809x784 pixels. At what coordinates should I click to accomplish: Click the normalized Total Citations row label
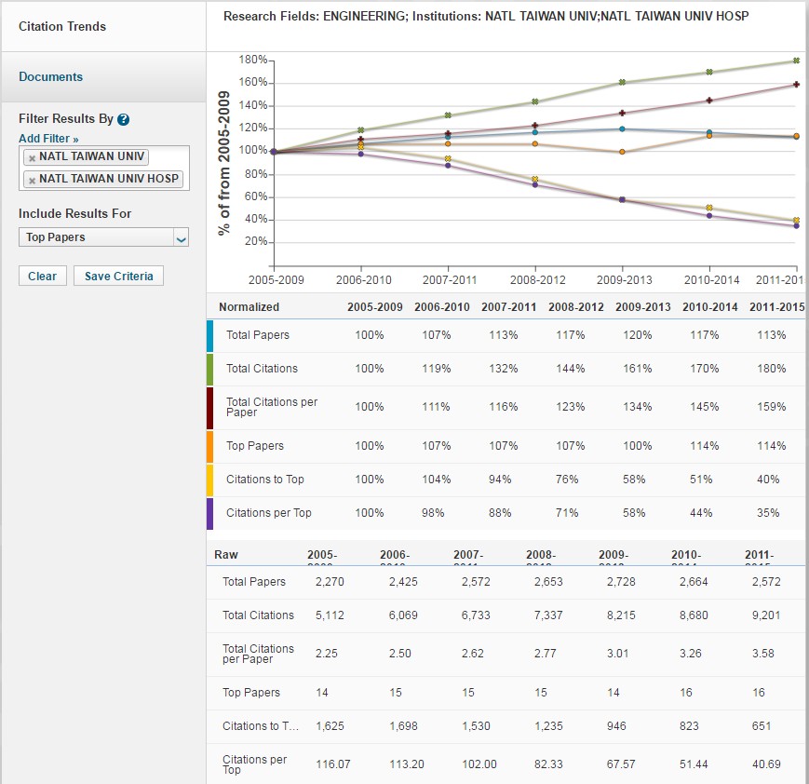[262, 369]
